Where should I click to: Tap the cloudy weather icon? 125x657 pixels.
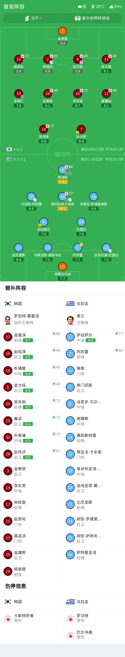tap(80, 7)
